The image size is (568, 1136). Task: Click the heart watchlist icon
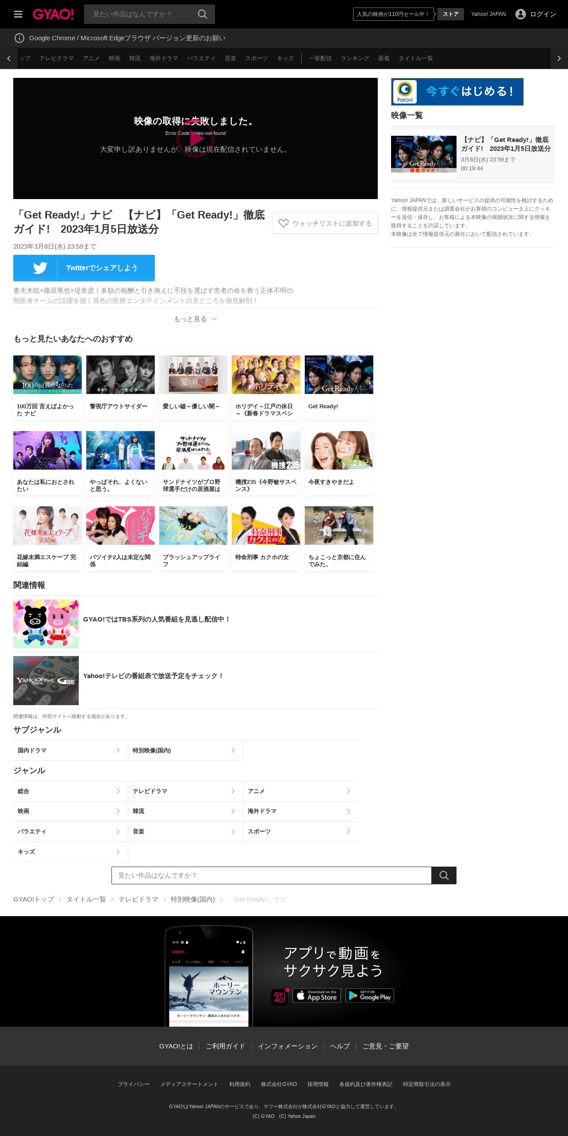pyautogui.click(x=284, y=223)
